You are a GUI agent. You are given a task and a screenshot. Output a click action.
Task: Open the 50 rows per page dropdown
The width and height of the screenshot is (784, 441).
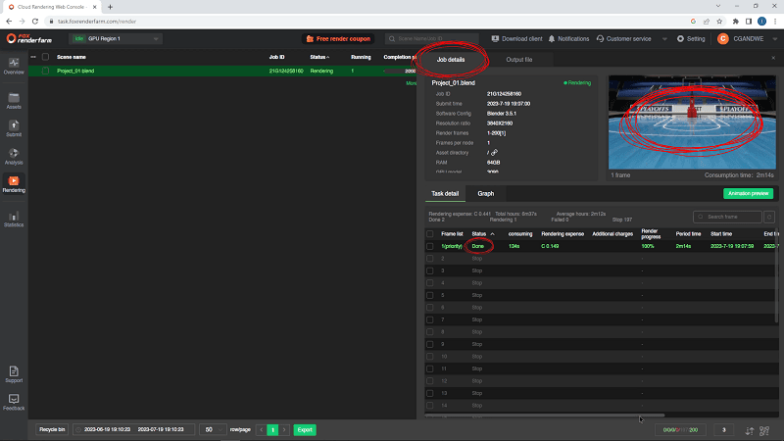[x=212, y=429]
